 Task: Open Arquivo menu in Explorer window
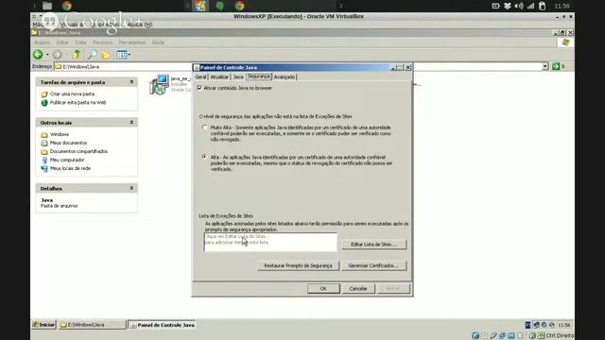click(x=42, y=42)
